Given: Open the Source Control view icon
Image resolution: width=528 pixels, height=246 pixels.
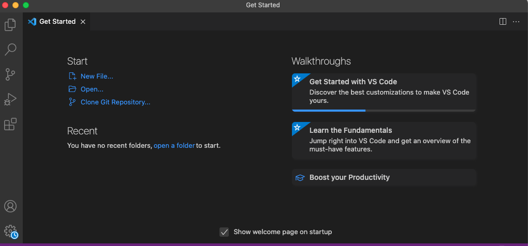Looking at the screenshot, I should [x=10, y=74].
